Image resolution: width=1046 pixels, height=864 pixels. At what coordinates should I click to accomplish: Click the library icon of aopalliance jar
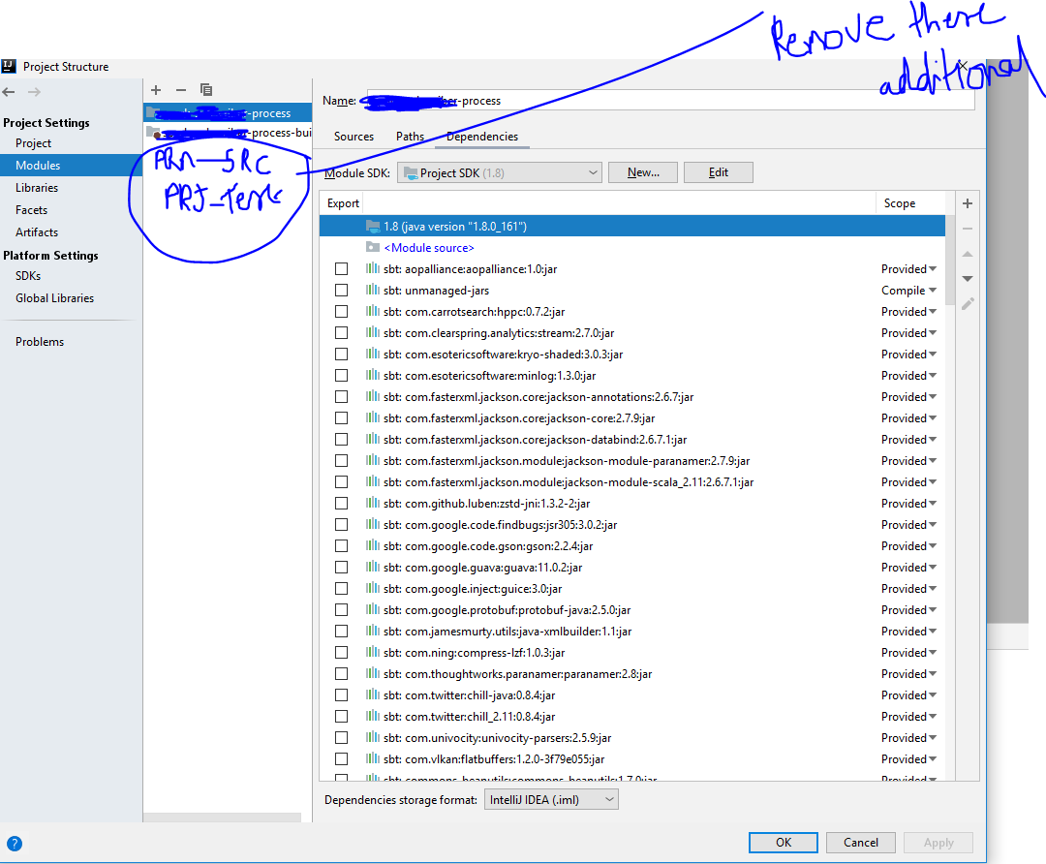tap(372, 269)
